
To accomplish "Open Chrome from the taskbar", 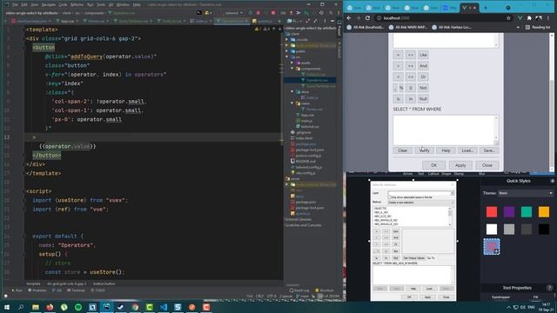I will point(135,307).
